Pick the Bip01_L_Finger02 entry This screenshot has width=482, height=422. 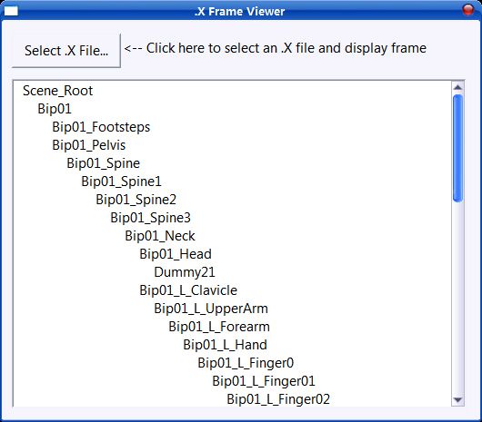278,399
